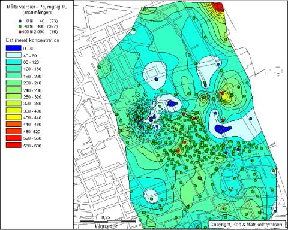Click the red hotspot in the map's top-right corner
This screenshot has width=288, height=230.
pos(218,7)
